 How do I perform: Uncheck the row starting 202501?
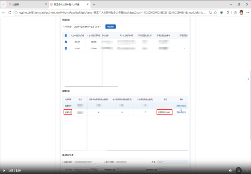pos(66,48)
